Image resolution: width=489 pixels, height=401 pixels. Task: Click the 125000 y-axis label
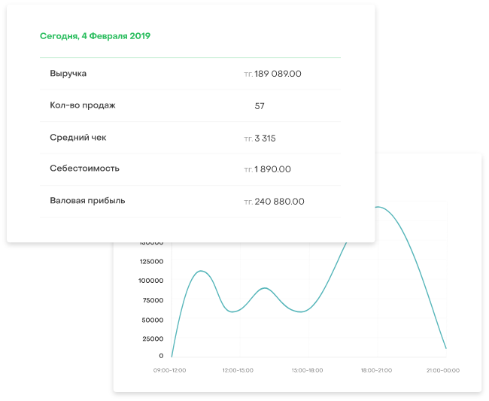coord(150,261)
